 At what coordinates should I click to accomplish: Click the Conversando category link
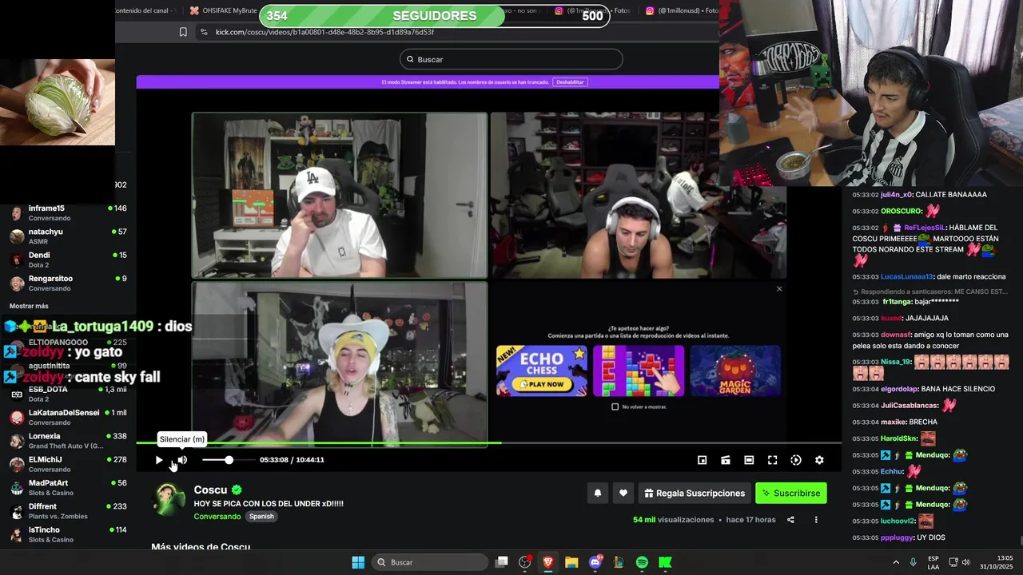coord(217,517)
